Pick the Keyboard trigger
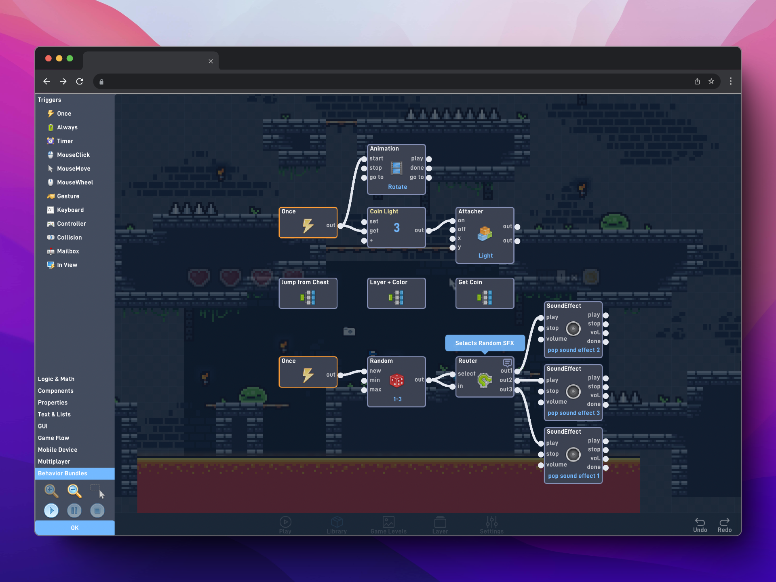The height and width of the screenshot is (582, 776). pos(65,210)
